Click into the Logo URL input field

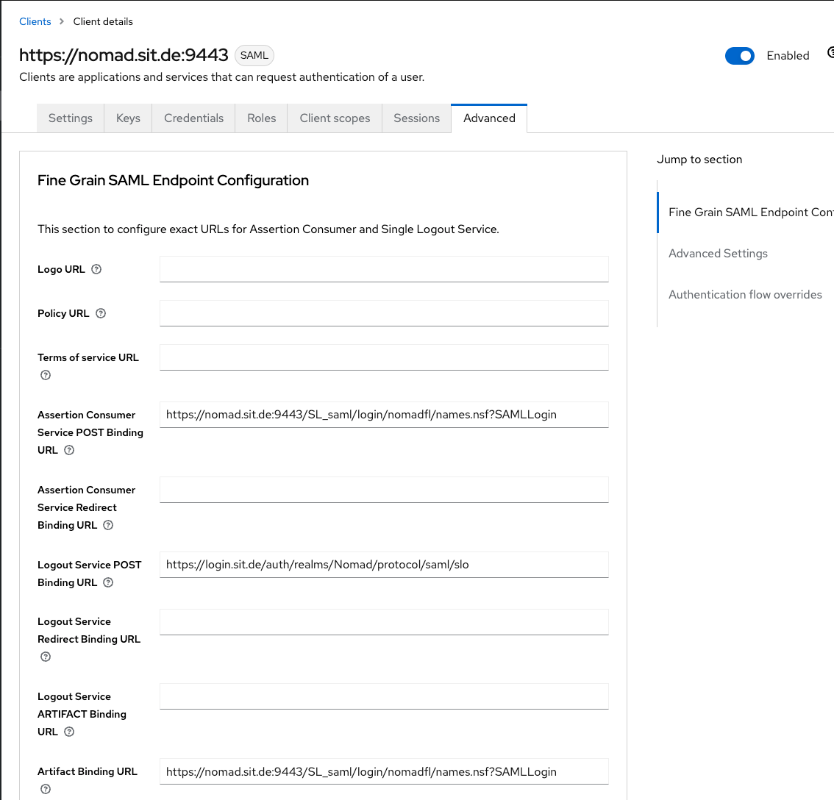coord(384,269)
